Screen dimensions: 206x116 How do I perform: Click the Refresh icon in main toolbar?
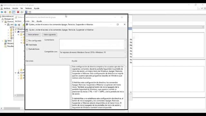click(x=22, y=12)
